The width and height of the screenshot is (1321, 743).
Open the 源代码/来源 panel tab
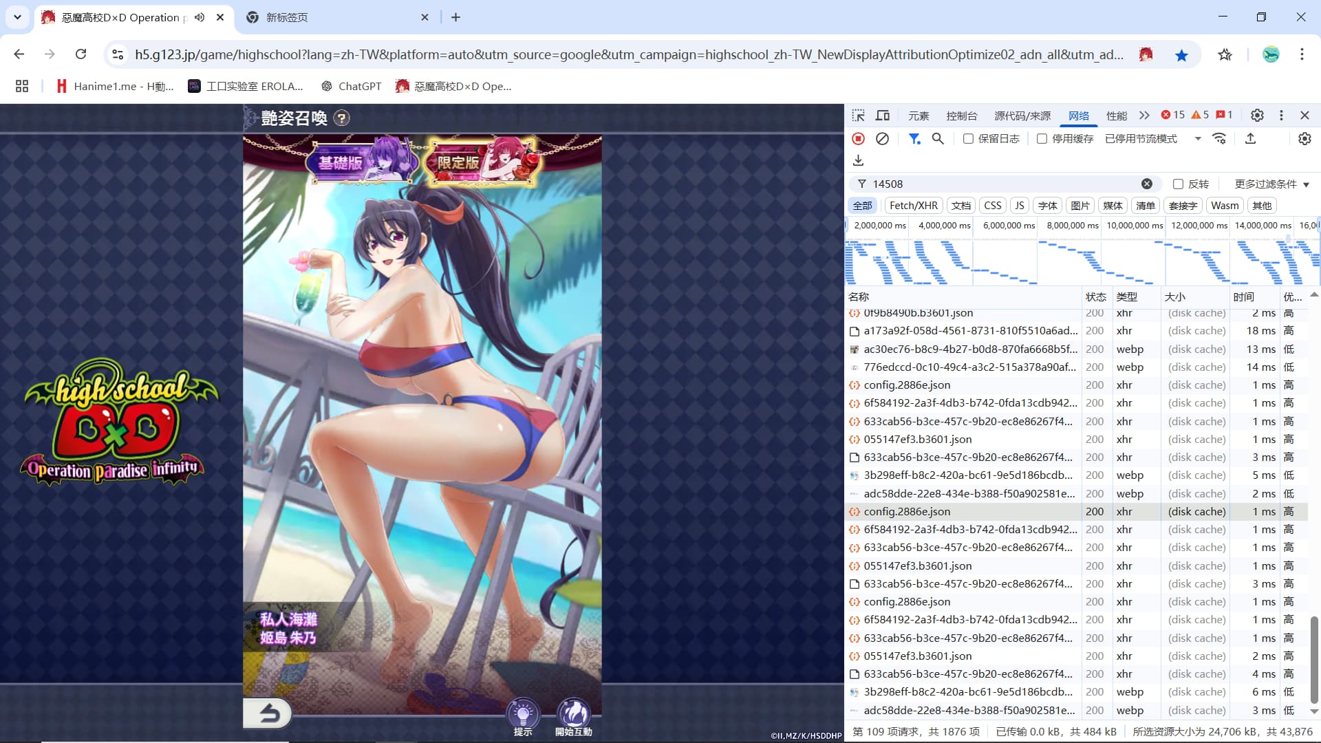click(x=1022, y=116)
